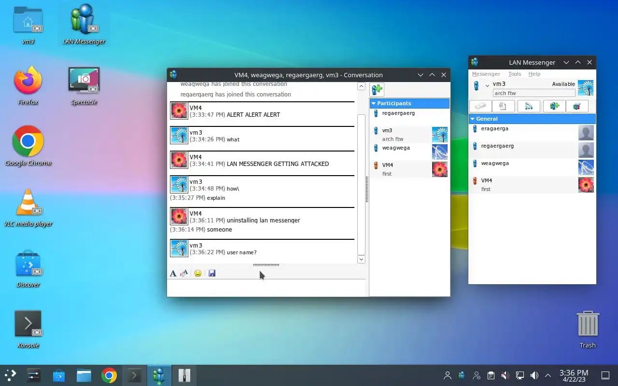Image resolution: width=618 pixels, height=386 pixels.
Task: Open the smiley emoticon picker
Action: (197, 274)
